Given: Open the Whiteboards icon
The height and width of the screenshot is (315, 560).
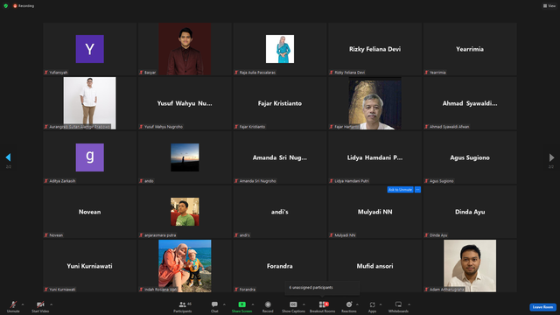Looking at the screenshot, I should (x=398, y=304).
